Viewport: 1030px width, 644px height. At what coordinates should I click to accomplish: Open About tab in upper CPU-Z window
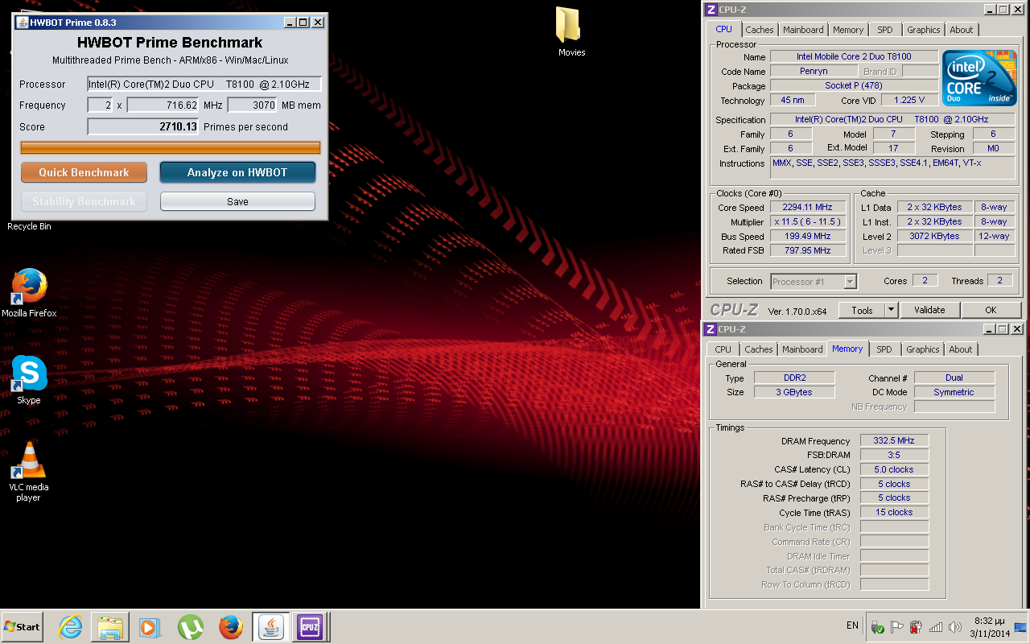962,30
